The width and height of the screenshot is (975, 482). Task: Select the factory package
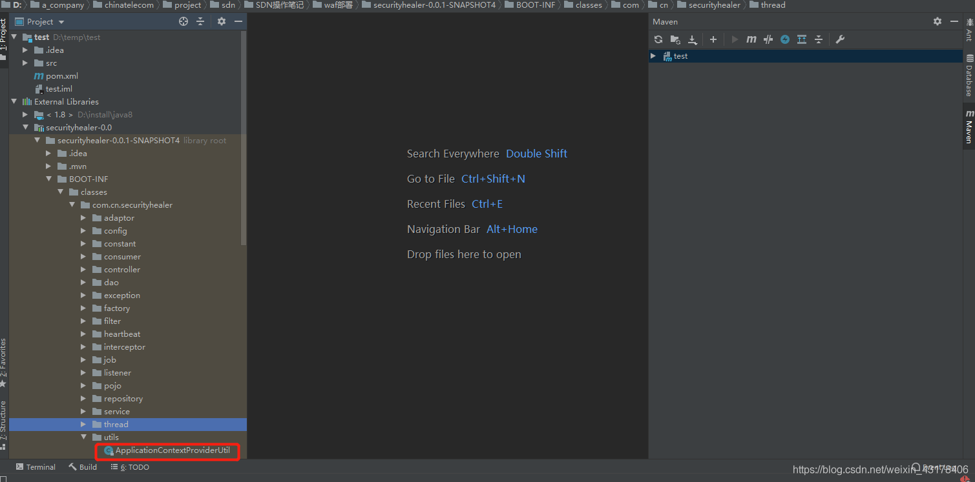(x=117, y=308)
